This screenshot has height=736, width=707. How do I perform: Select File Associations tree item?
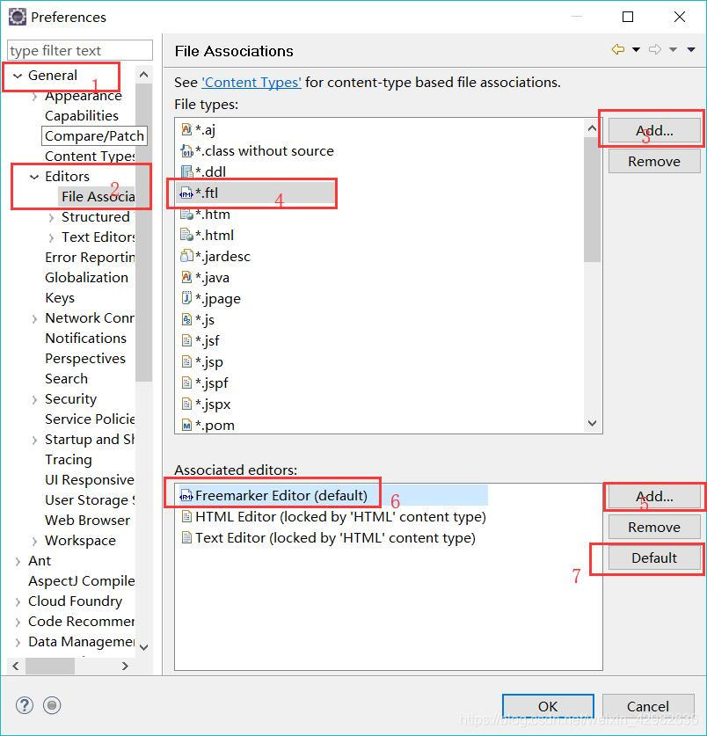click(98, 196)
